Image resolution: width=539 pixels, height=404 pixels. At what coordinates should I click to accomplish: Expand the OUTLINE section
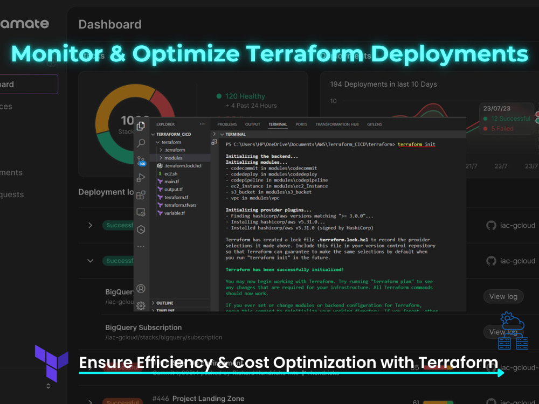pos(153,303)
